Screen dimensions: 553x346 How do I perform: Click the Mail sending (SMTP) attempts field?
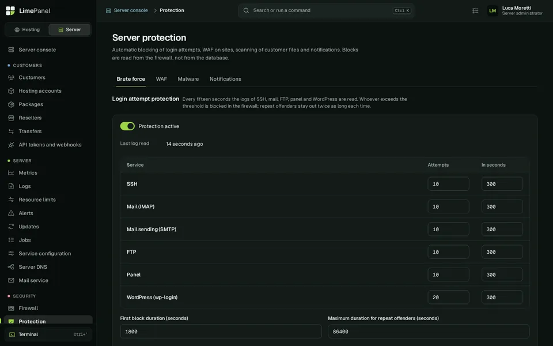coord(448,229)
